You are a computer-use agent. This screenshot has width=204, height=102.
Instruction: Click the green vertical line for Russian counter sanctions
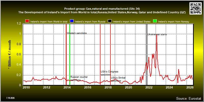(70, 54)
